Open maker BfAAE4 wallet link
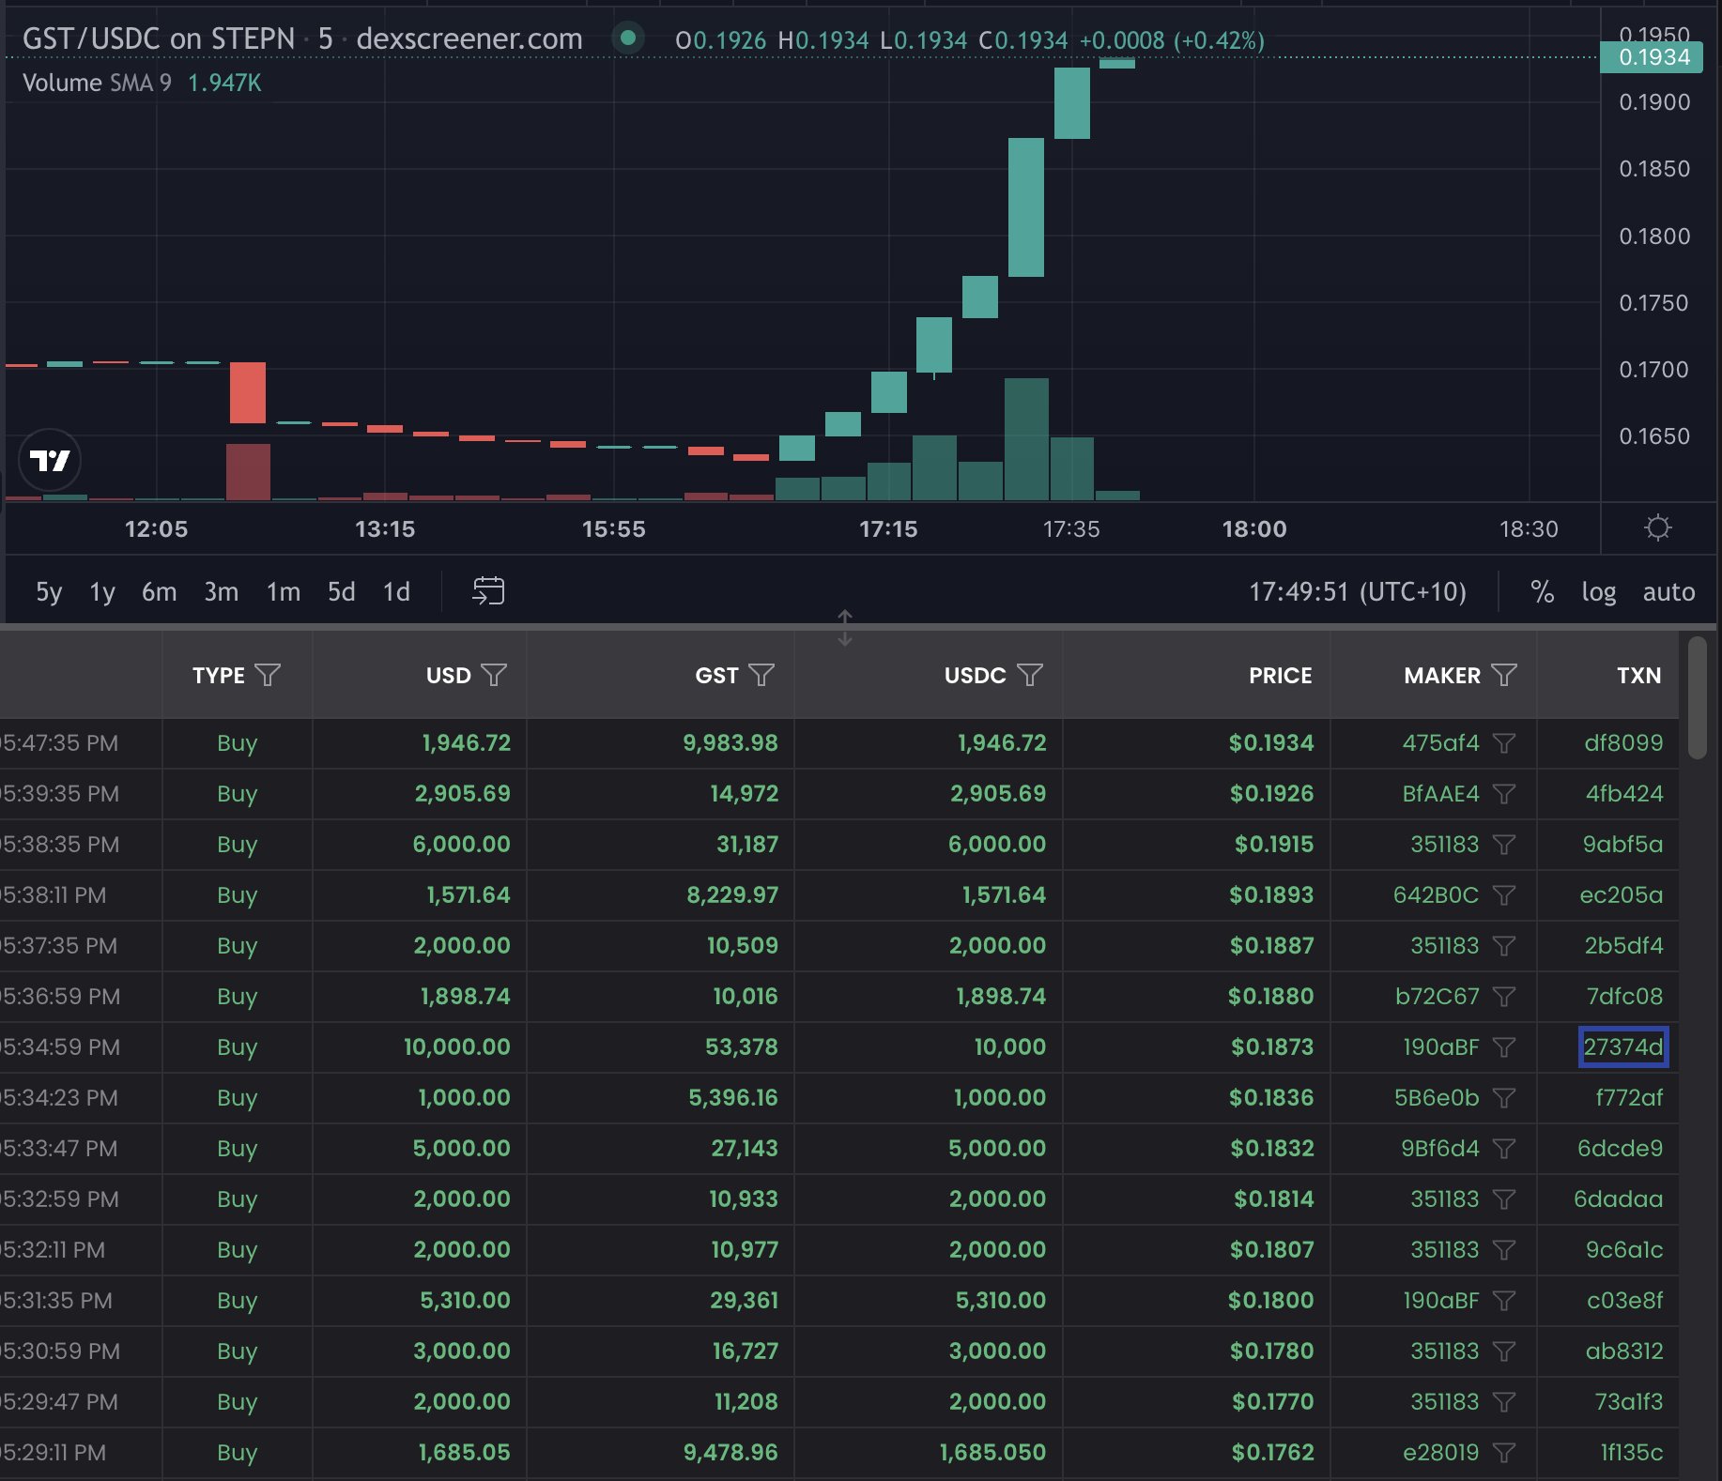1722x1481 pixels. [x=1440, y=794]
